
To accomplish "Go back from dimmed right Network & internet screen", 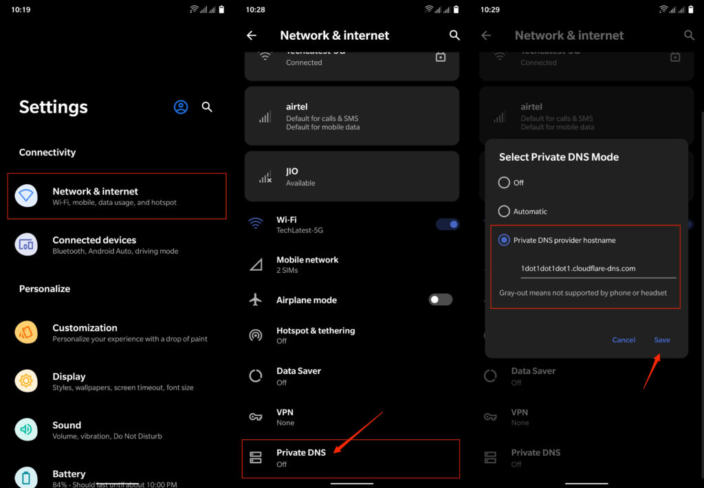I will pos(486,36).
